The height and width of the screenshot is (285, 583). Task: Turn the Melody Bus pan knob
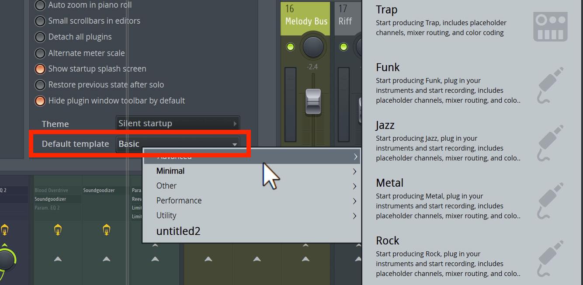313,47
